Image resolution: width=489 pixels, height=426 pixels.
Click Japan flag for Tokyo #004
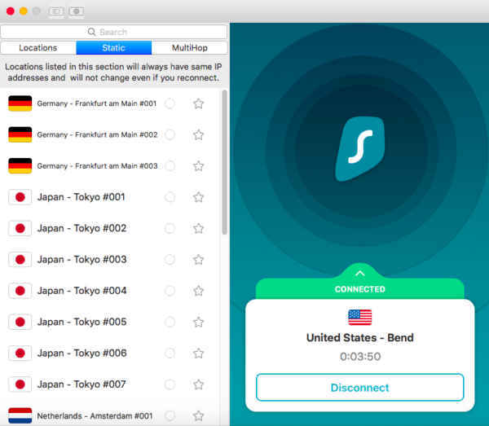click(x=20, y=291)
